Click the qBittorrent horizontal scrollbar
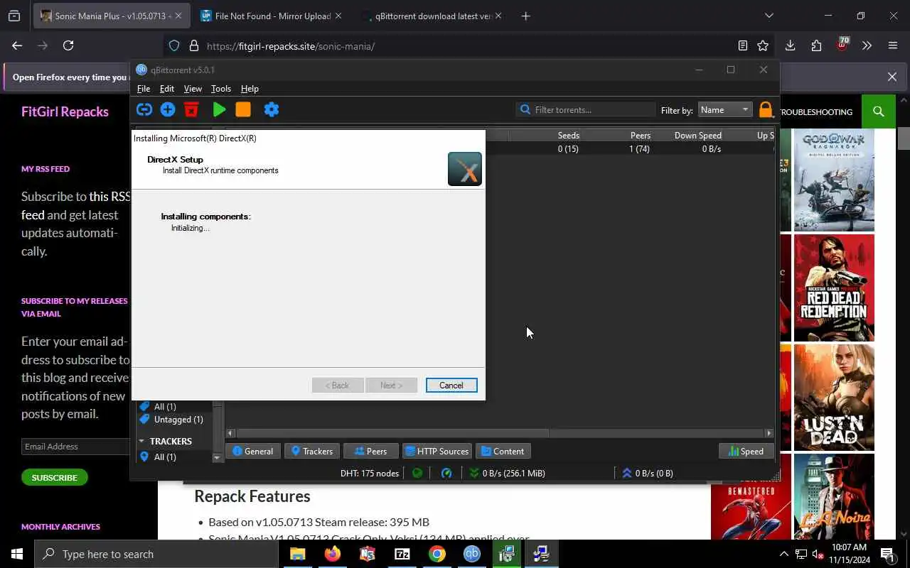The width and height of the screenshot is (910, 568). click(392, 432)
